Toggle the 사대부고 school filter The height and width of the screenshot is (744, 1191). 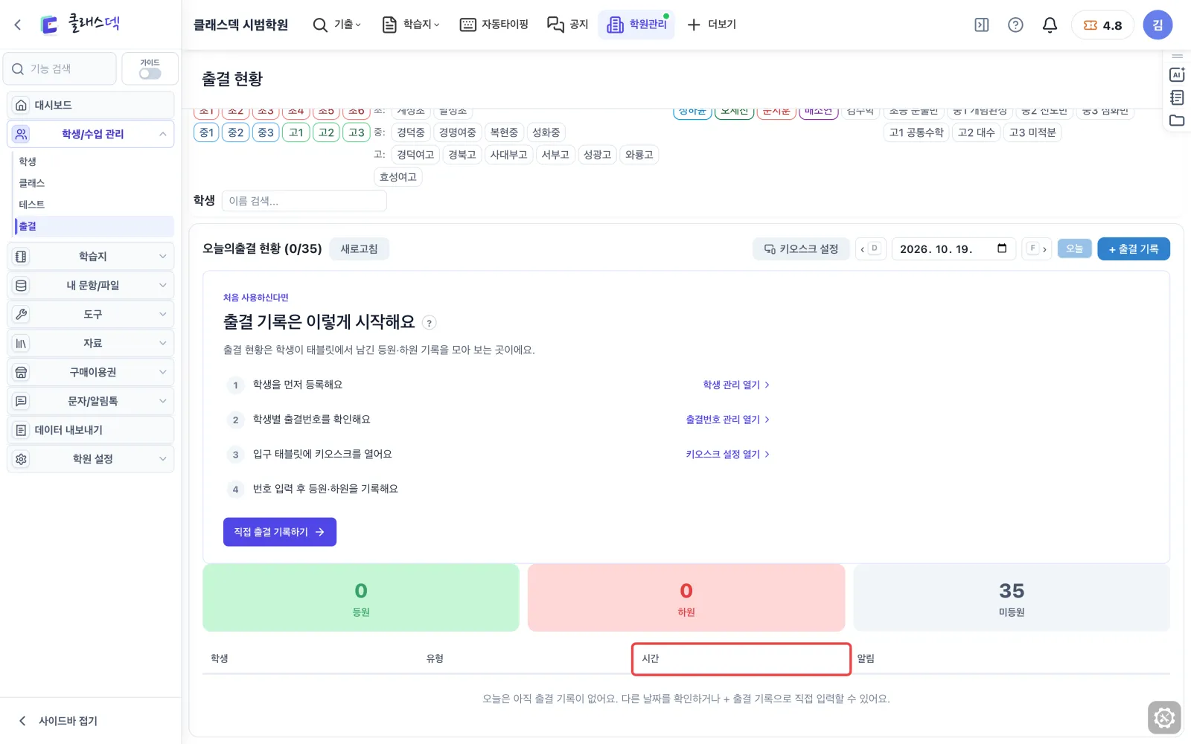click(508, 155)
